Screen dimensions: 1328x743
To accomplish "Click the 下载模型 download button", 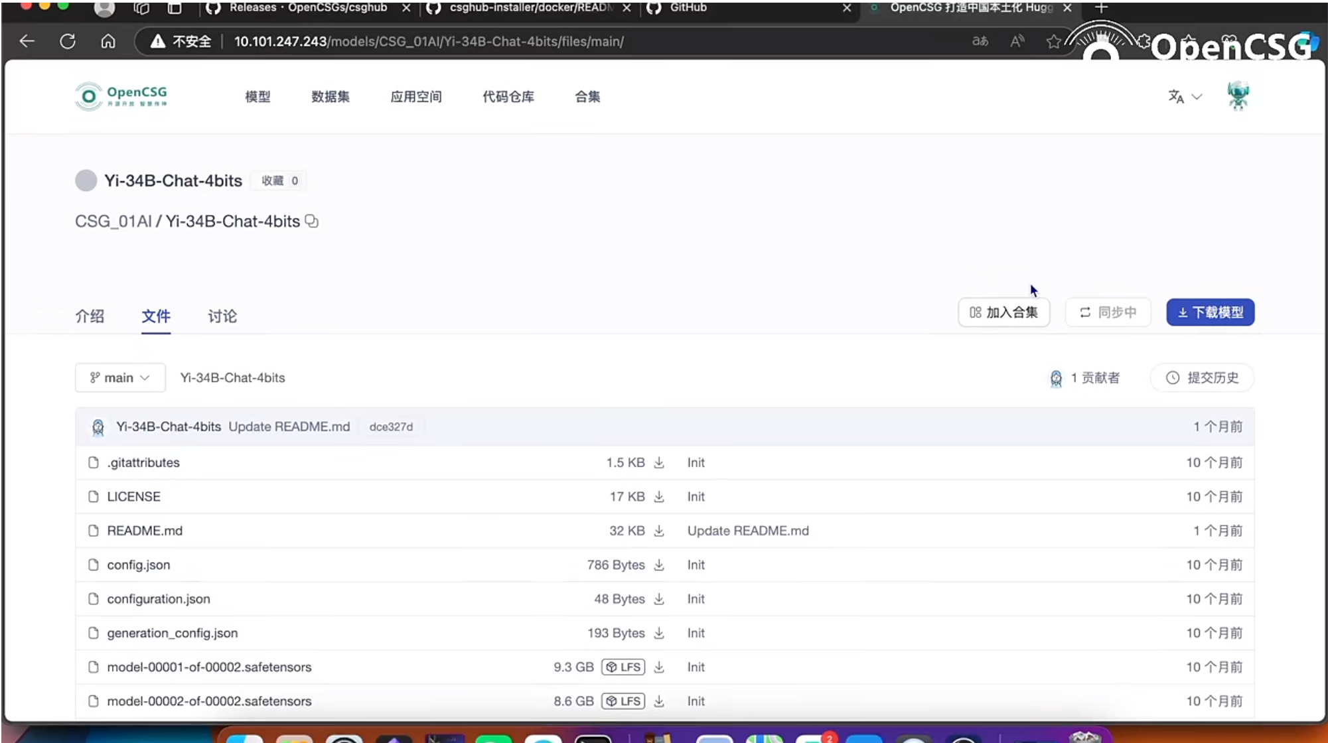I will click(x=1210, y=312).
